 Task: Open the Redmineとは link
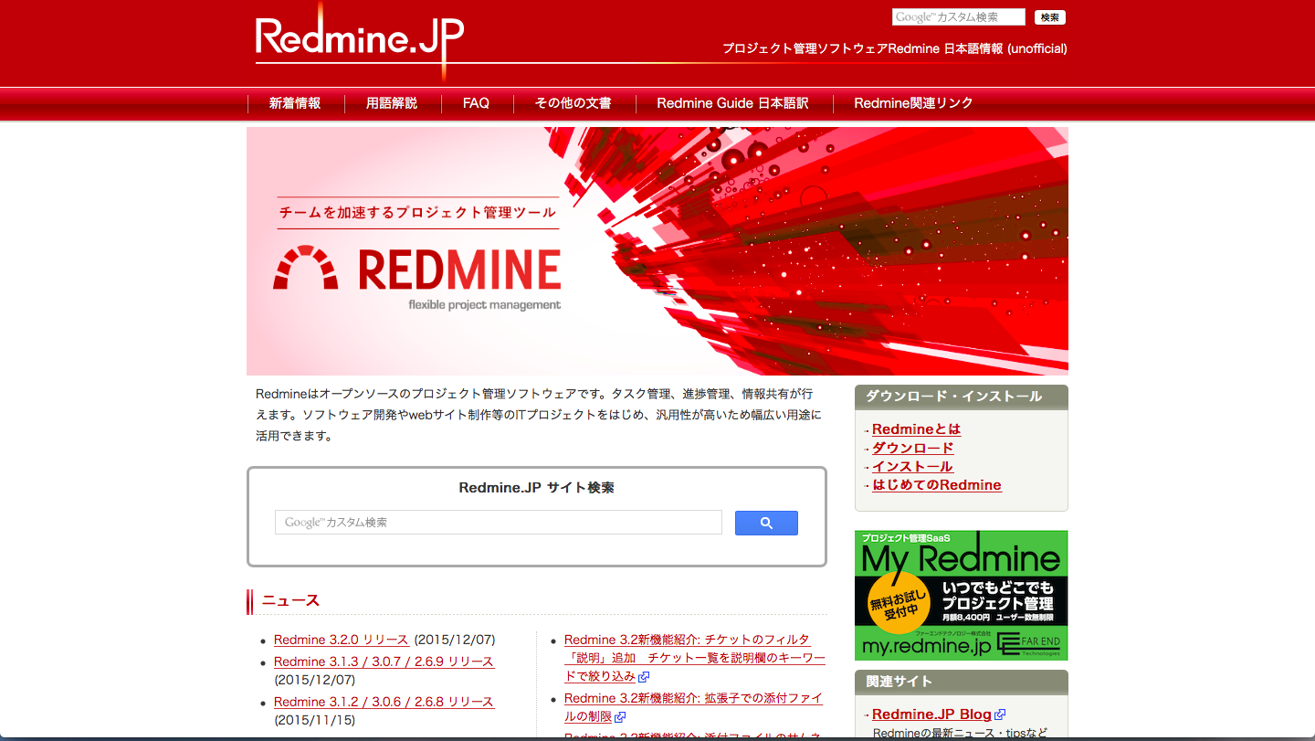916,429
